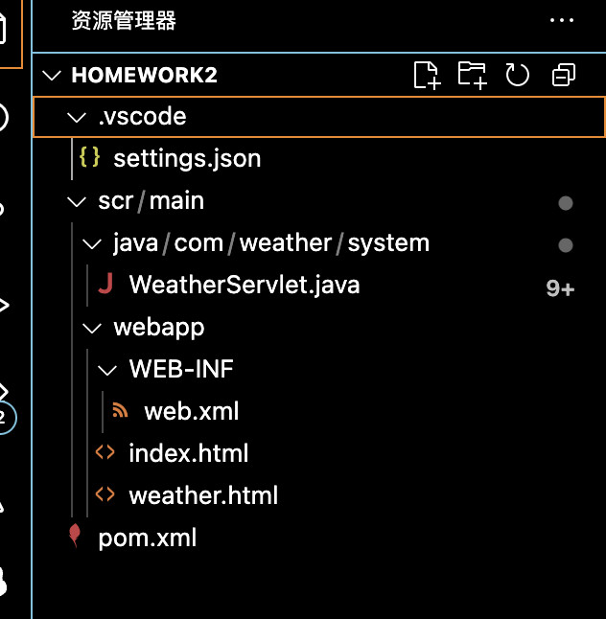The width and height of the screenshot is (606, 619).
Task: Click the modified dot indicator on scr/main
Action: [x=566, y=203]
